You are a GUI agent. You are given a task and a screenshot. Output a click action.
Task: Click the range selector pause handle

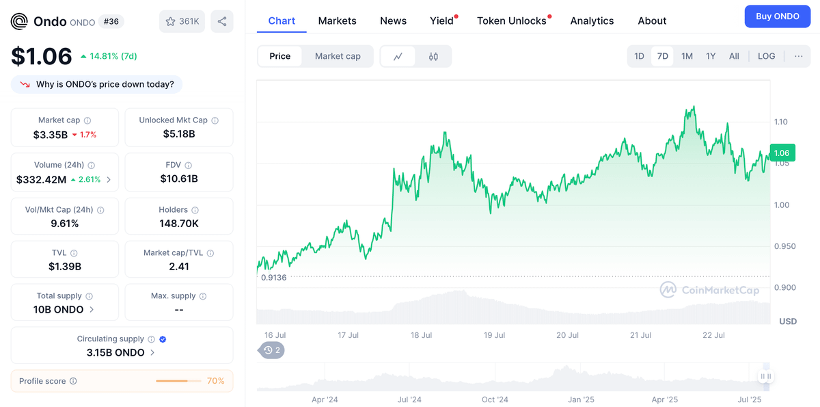[x=766, y=376]
